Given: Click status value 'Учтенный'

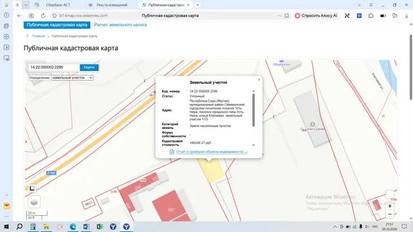Looking at the screenshot, I should pos(197,96).
